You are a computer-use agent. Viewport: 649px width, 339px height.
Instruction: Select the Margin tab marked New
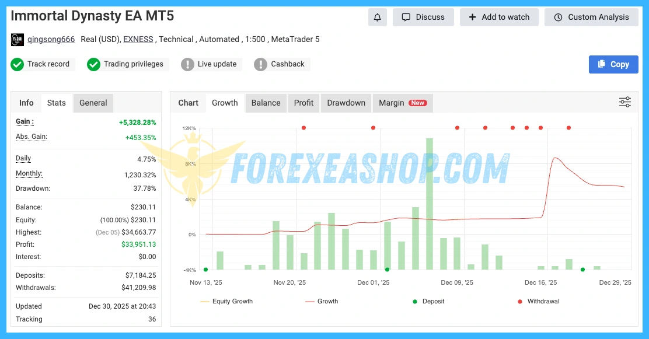tap(402, 103)
